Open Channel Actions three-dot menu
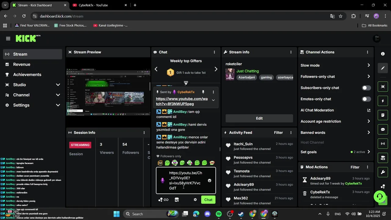This screenshot has height=220, width=391. click(367, 52)
